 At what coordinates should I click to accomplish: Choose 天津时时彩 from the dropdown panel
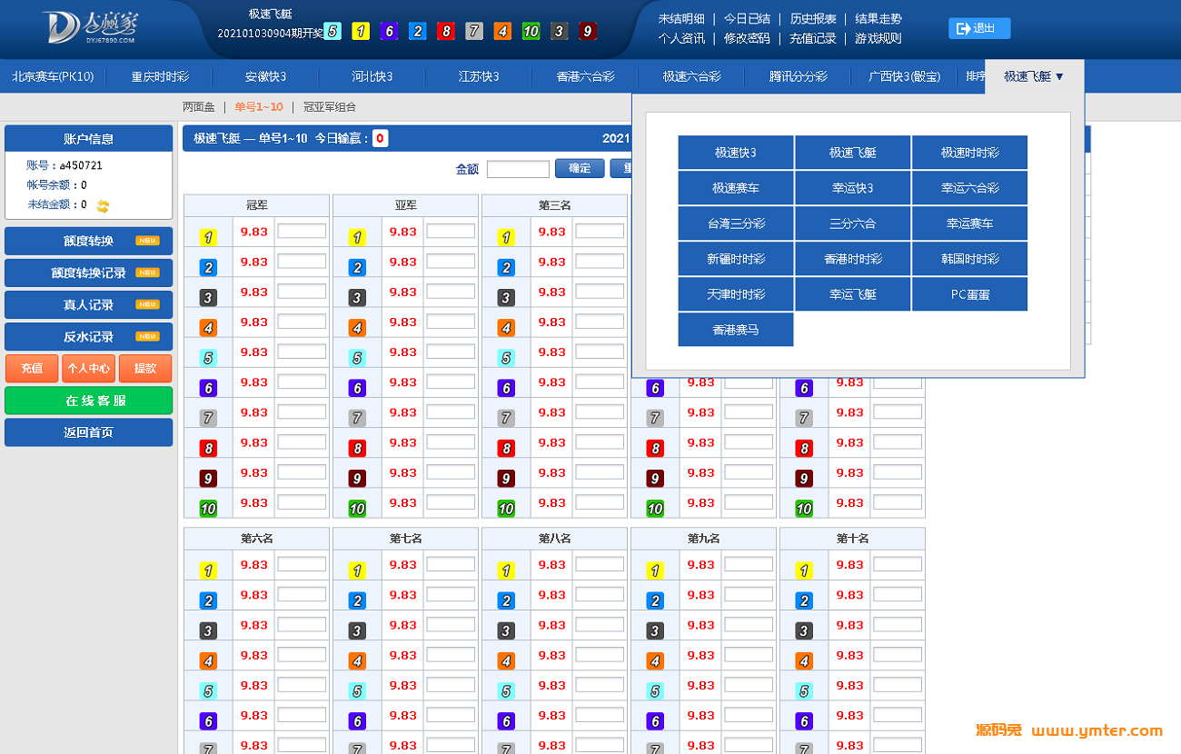[736, 294]
